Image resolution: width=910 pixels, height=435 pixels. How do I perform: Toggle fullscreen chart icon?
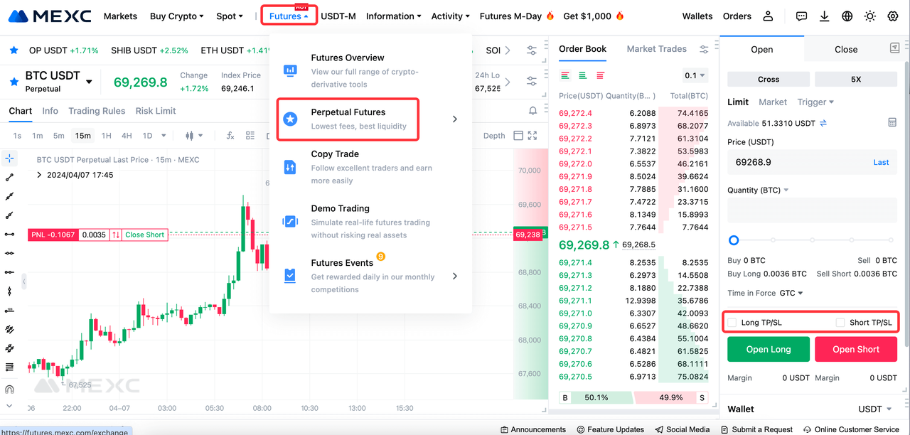[532, 136]
